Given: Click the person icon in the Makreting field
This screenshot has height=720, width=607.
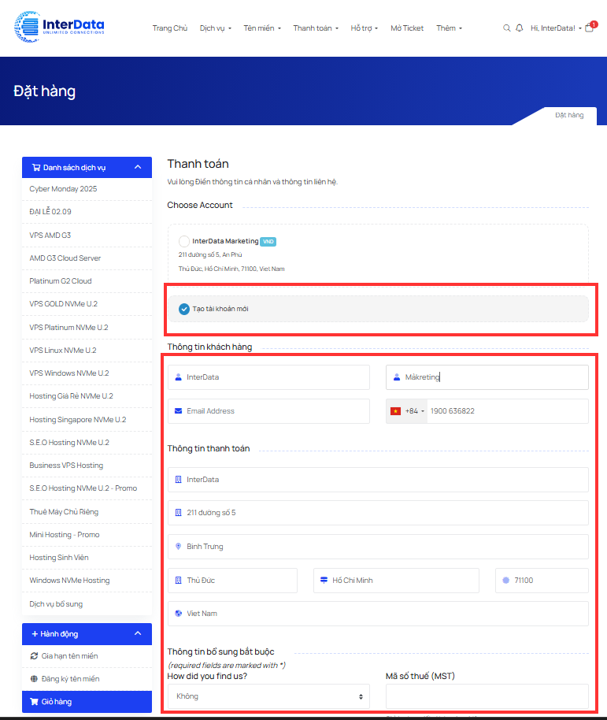Looking at the screenshot, I should tap(397, 377).
